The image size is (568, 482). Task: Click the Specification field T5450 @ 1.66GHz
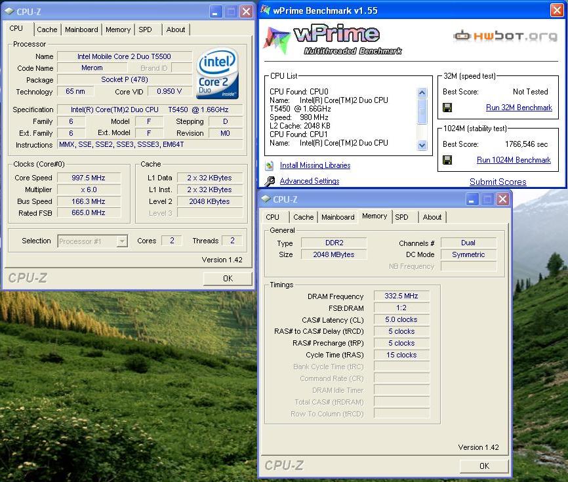click(150, 110)
